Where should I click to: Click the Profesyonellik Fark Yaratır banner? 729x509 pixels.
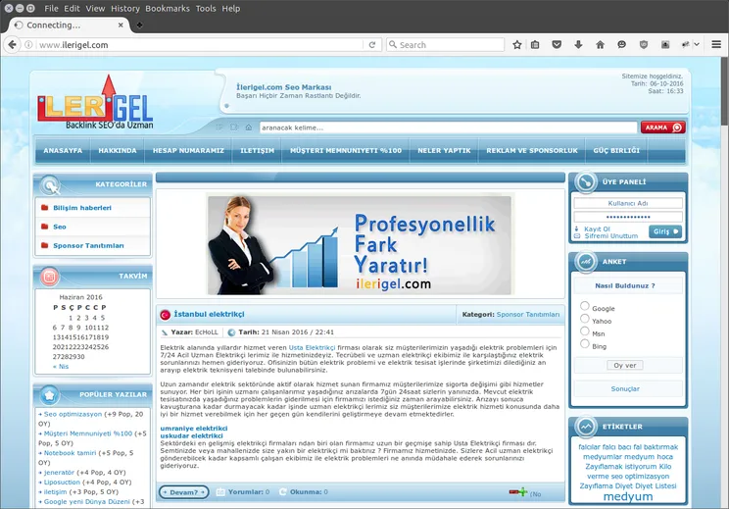pyautogui.click(x=359, y=244)
